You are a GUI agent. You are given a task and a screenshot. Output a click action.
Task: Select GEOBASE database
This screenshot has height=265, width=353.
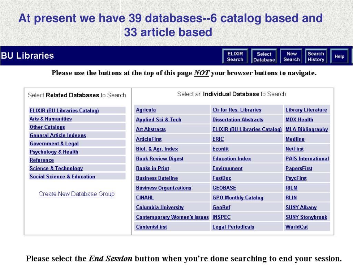pyautogui.click(x=224, y=188)
